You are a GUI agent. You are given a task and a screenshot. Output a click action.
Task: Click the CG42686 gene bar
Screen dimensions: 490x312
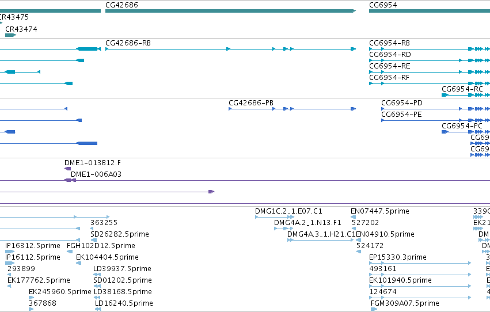coord(231,11)
